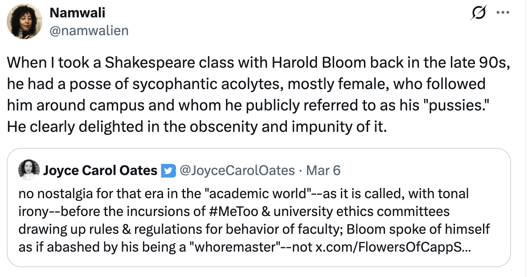Click the Joyce Carol Oates author name
This screenshot has height=277, width=532.
100,170
